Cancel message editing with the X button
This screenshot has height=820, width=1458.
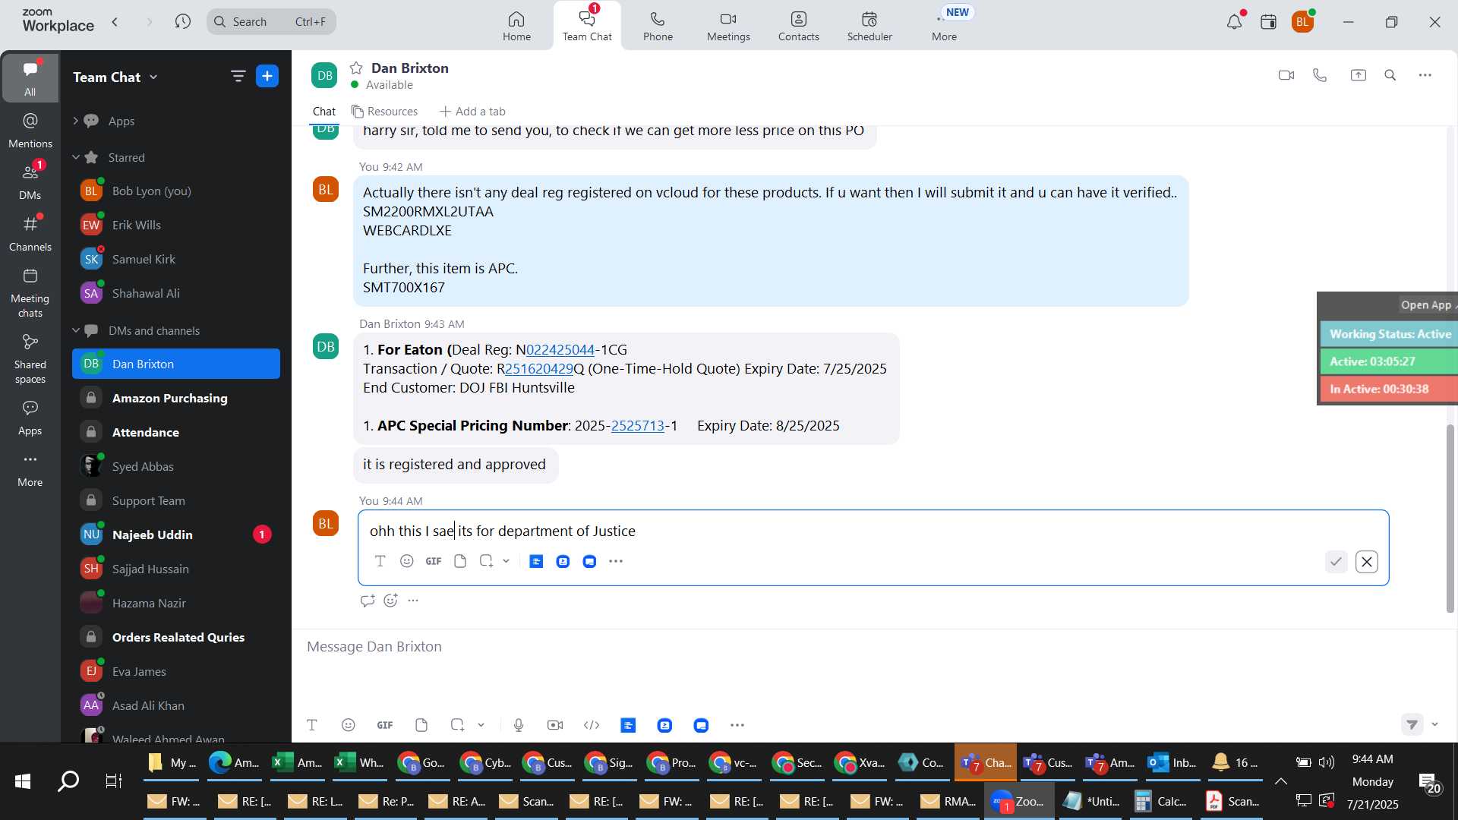(x=1367, y=562)
